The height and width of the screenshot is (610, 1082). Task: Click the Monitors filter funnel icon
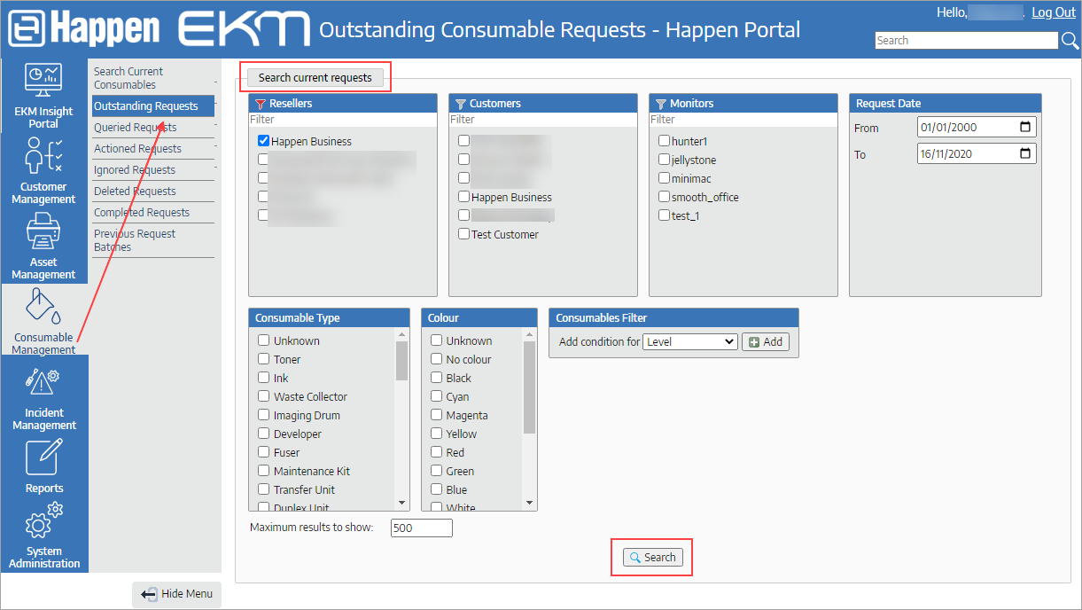(661, 104)
